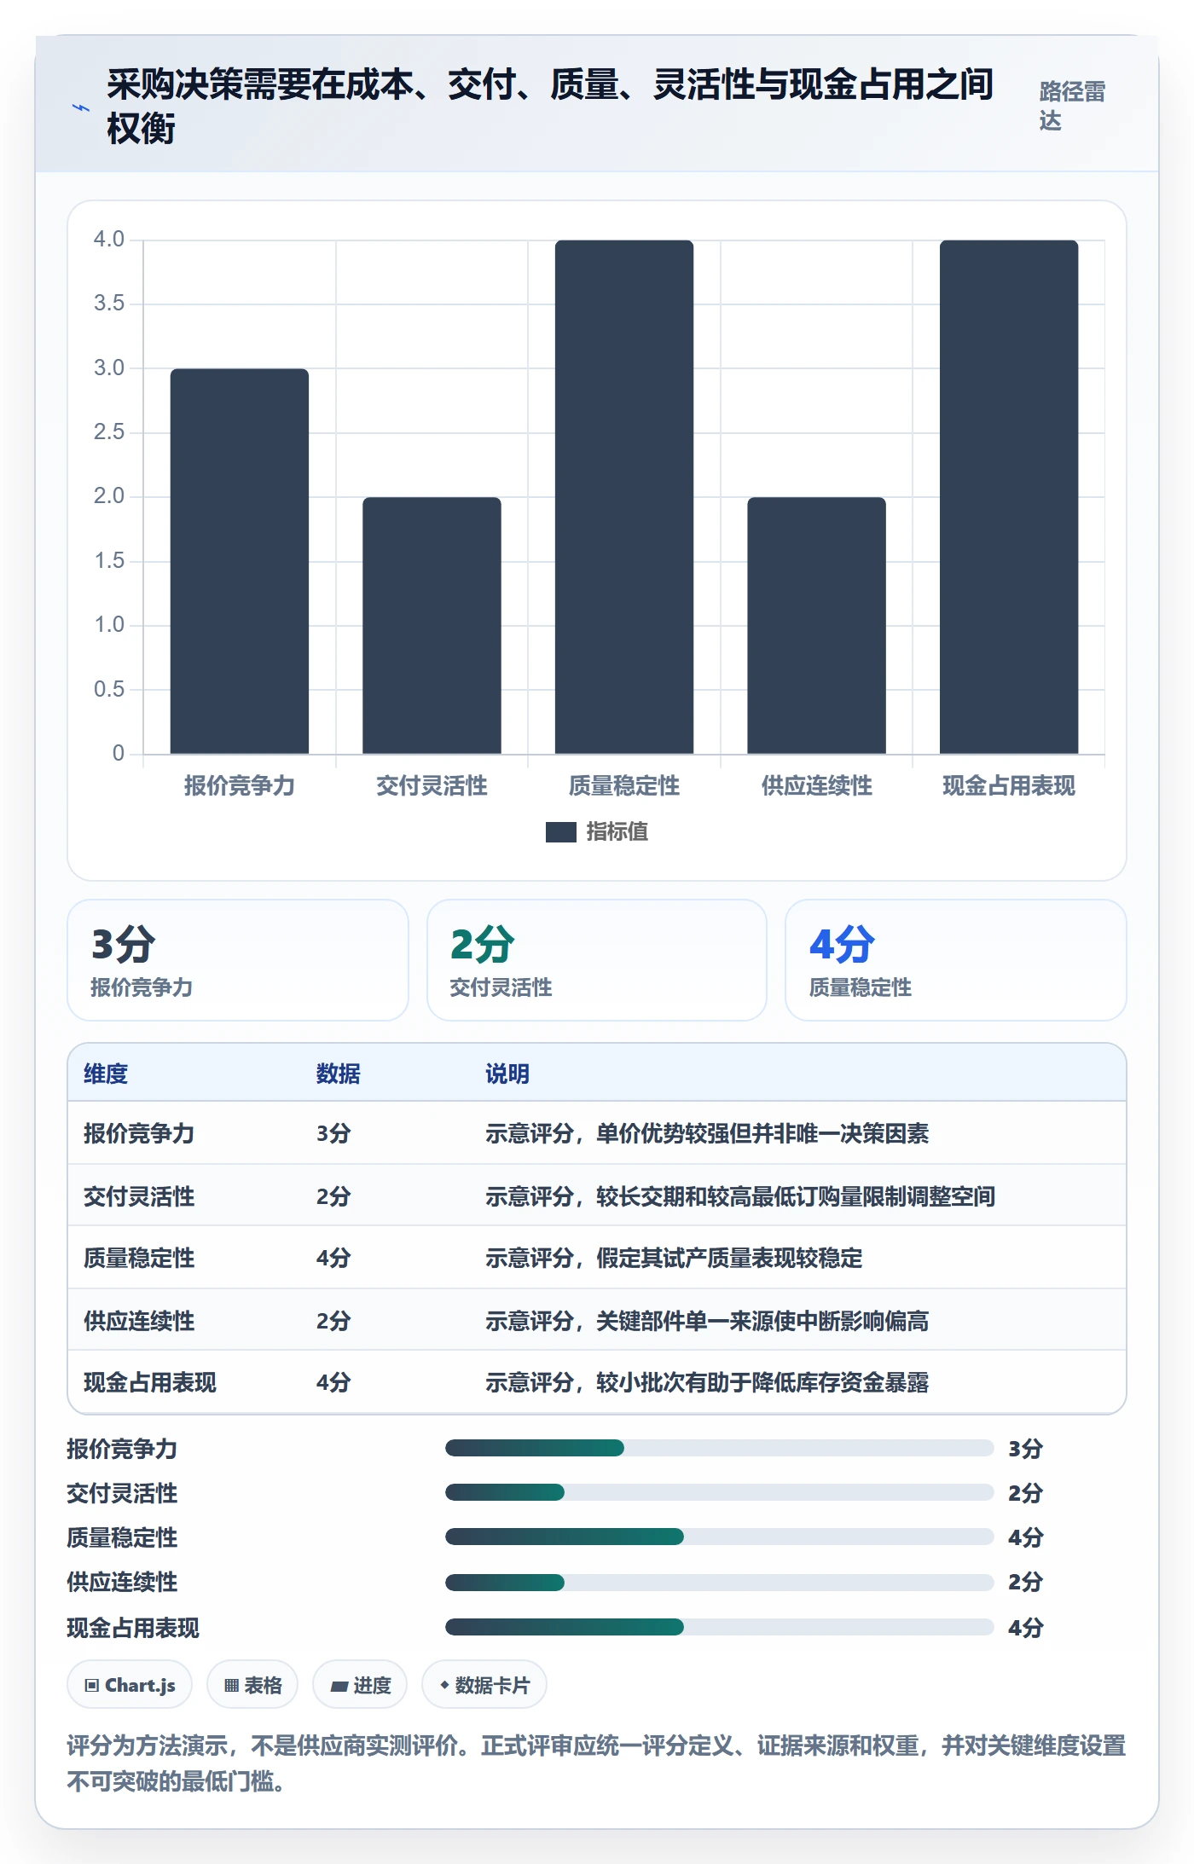Viewport: 1194px width, 1864px height.
Task: Select the Chart.js chip
Action: point(130,1685)
